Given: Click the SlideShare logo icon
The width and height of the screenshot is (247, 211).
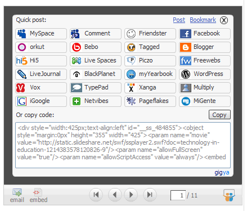Looking at the screenshot, I should tap(229, 195).
